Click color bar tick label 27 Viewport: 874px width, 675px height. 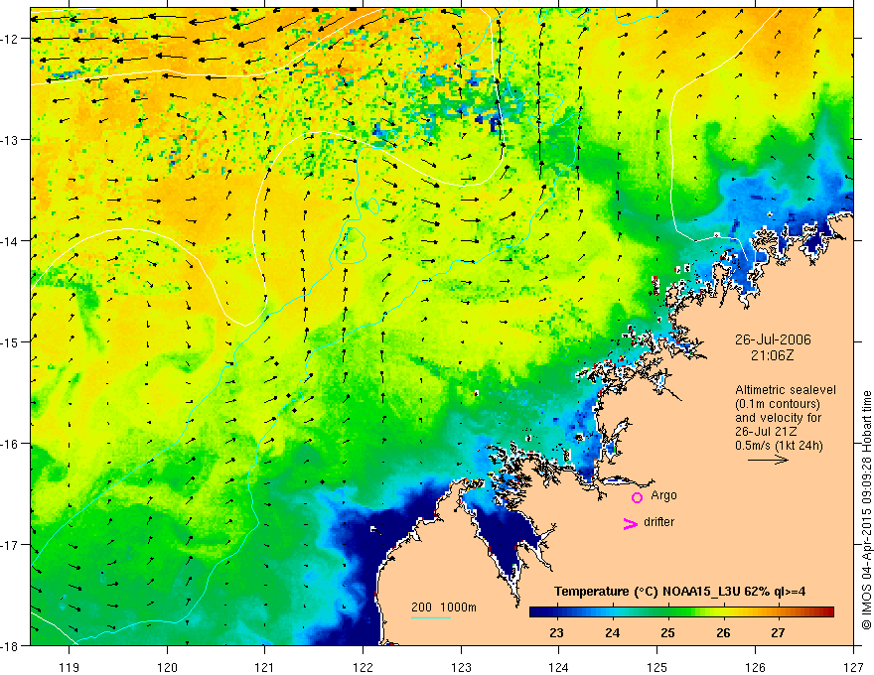click(778, 632)
